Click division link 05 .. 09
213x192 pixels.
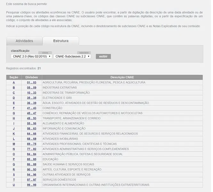click(32, 88)
